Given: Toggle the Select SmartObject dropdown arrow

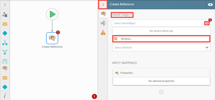Looking at the screenshot, I should click(207, 23).
